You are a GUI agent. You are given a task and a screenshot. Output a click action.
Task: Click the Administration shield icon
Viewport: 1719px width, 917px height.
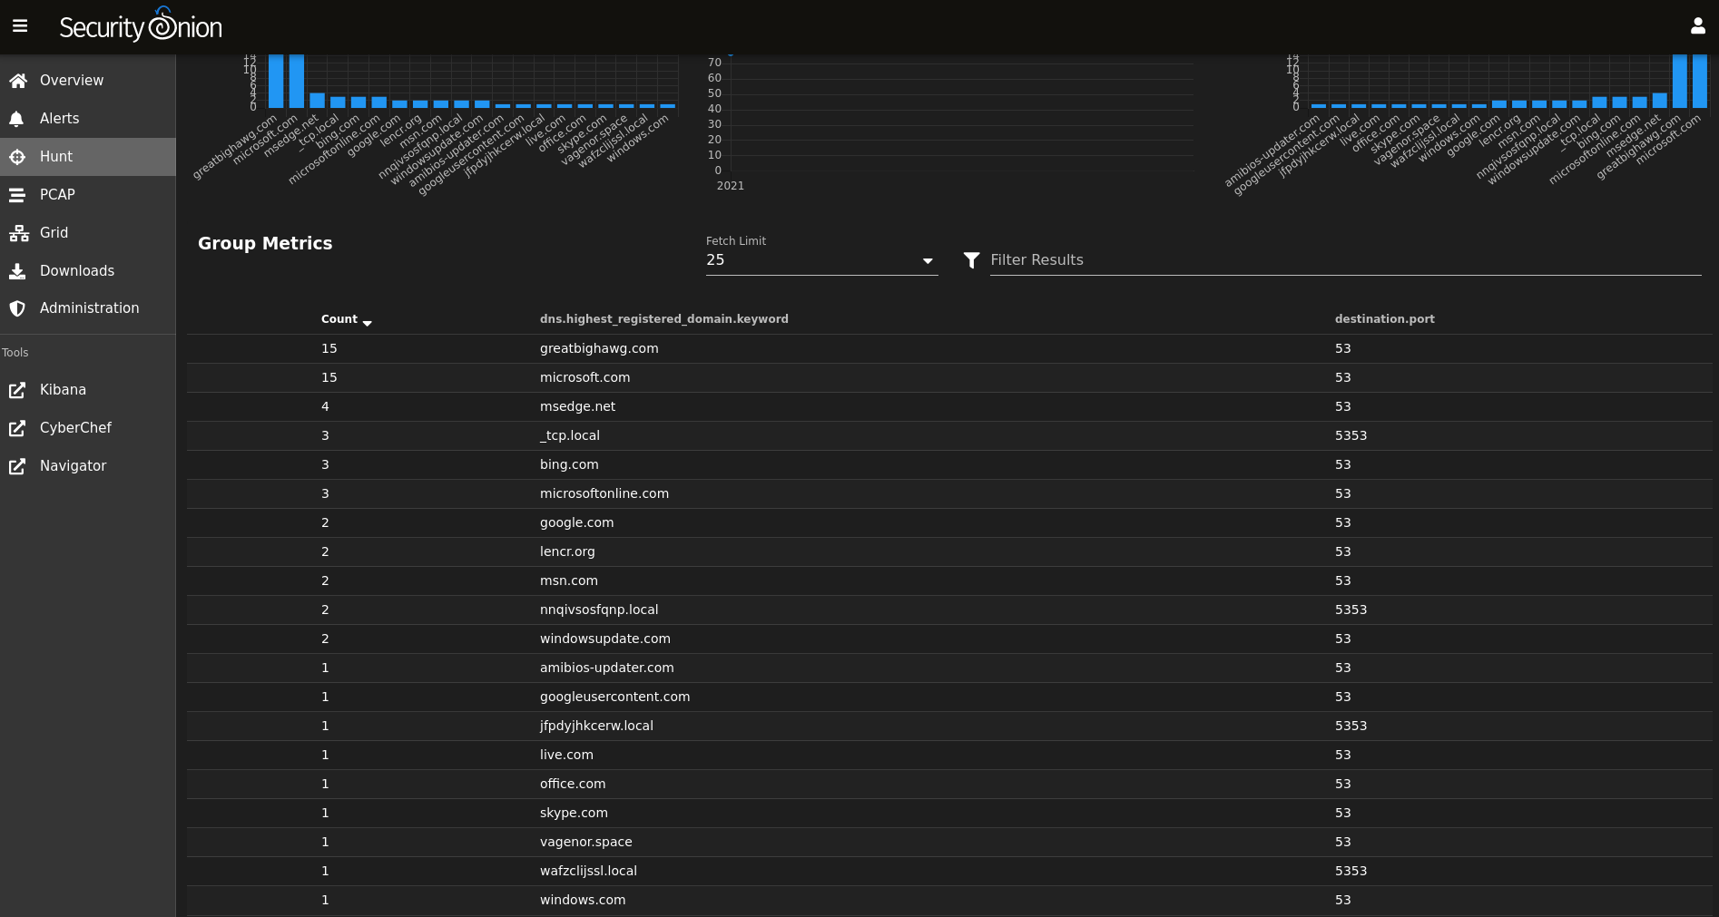(x=17, y=308)
